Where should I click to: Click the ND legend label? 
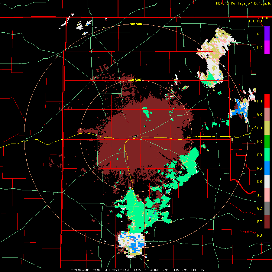click(260, 235)
